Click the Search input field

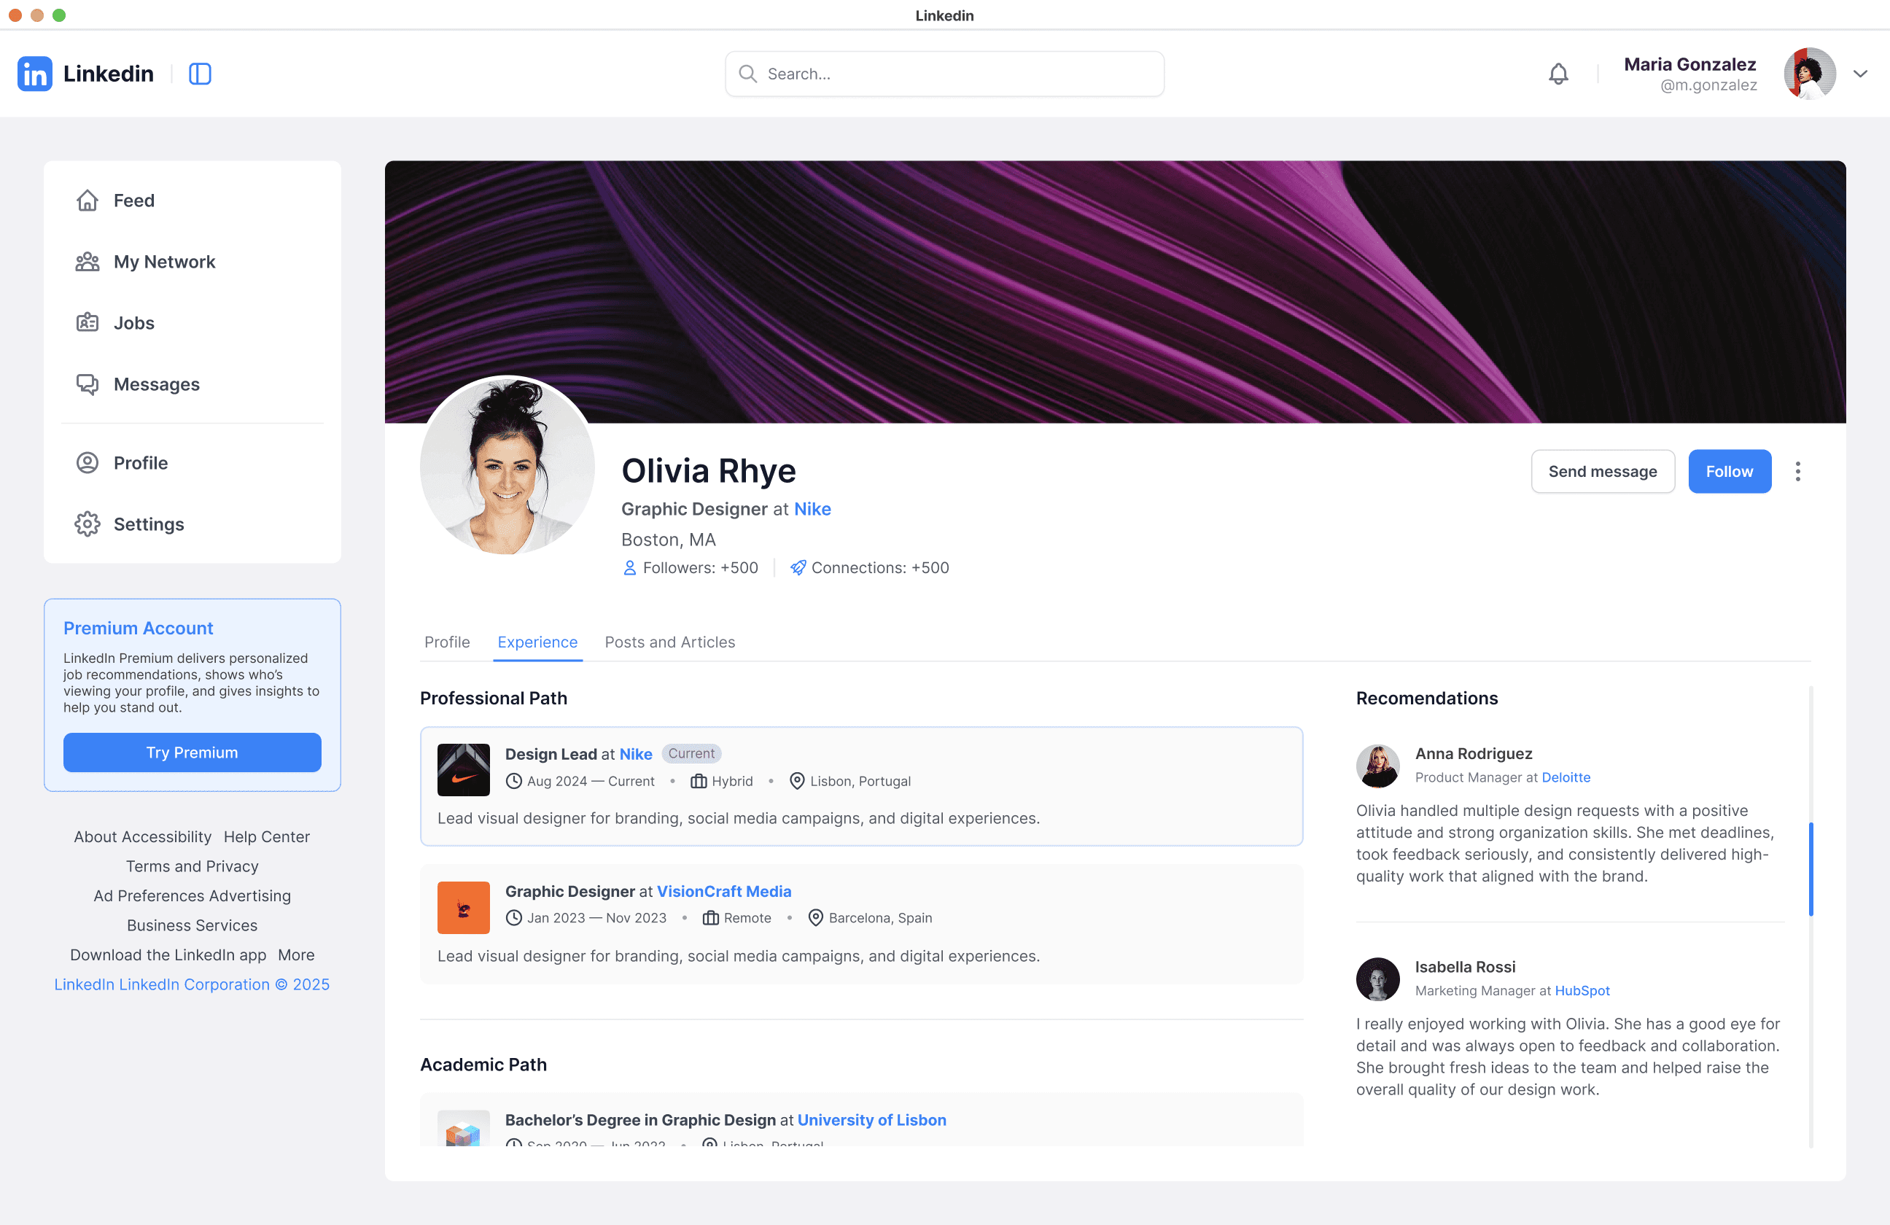pos(945,74)
